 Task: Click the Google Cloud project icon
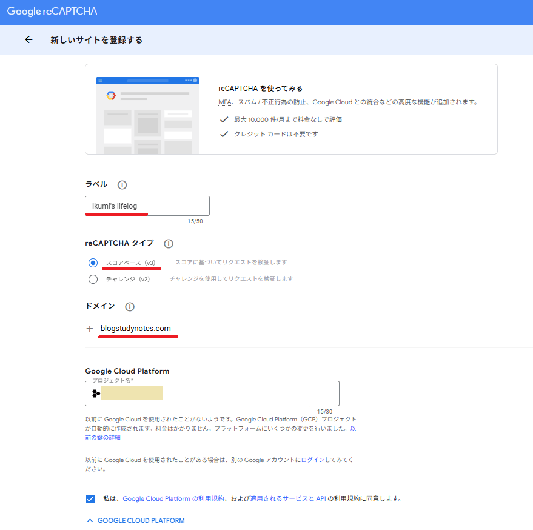[96, 394]
